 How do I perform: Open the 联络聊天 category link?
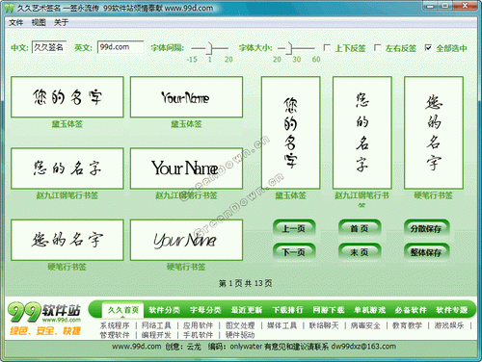(x=324, y=325)
